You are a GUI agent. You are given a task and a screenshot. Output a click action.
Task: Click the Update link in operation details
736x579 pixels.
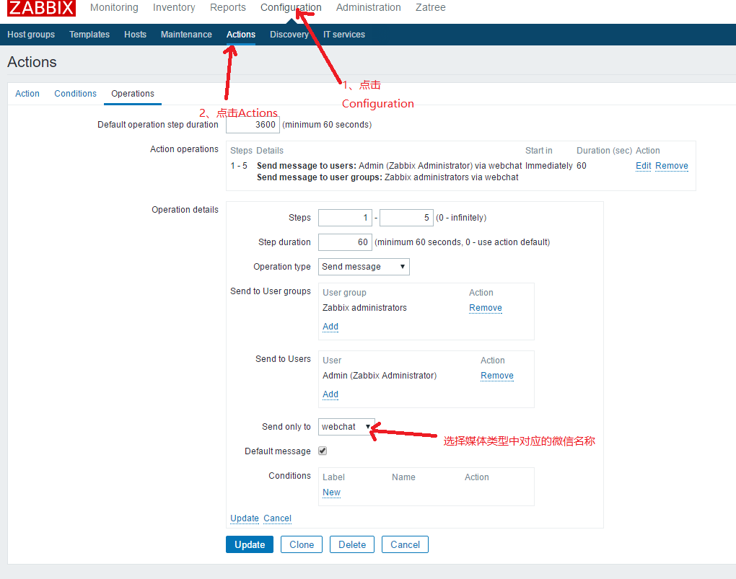point(245,518)
